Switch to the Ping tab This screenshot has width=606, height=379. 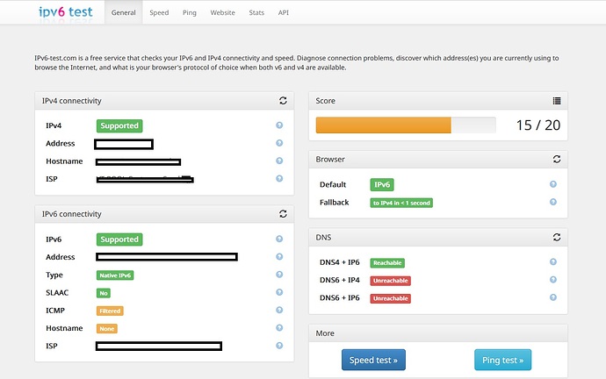(190, 13)
